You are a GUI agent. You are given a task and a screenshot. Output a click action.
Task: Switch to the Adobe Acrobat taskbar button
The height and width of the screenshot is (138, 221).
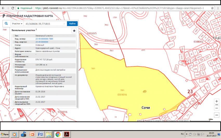pos(67,134)
